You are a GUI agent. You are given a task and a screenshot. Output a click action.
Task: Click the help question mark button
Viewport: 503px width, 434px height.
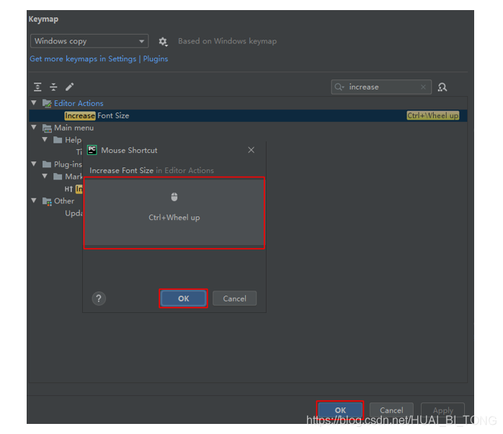coord(99,298)
